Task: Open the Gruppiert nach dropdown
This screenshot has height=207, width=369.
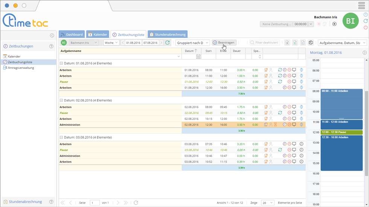Action: coord(193,43)
